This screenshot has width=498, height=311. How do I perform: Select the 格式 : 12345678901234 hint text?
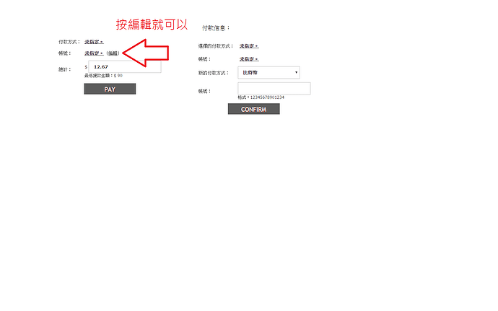[261, 97]
